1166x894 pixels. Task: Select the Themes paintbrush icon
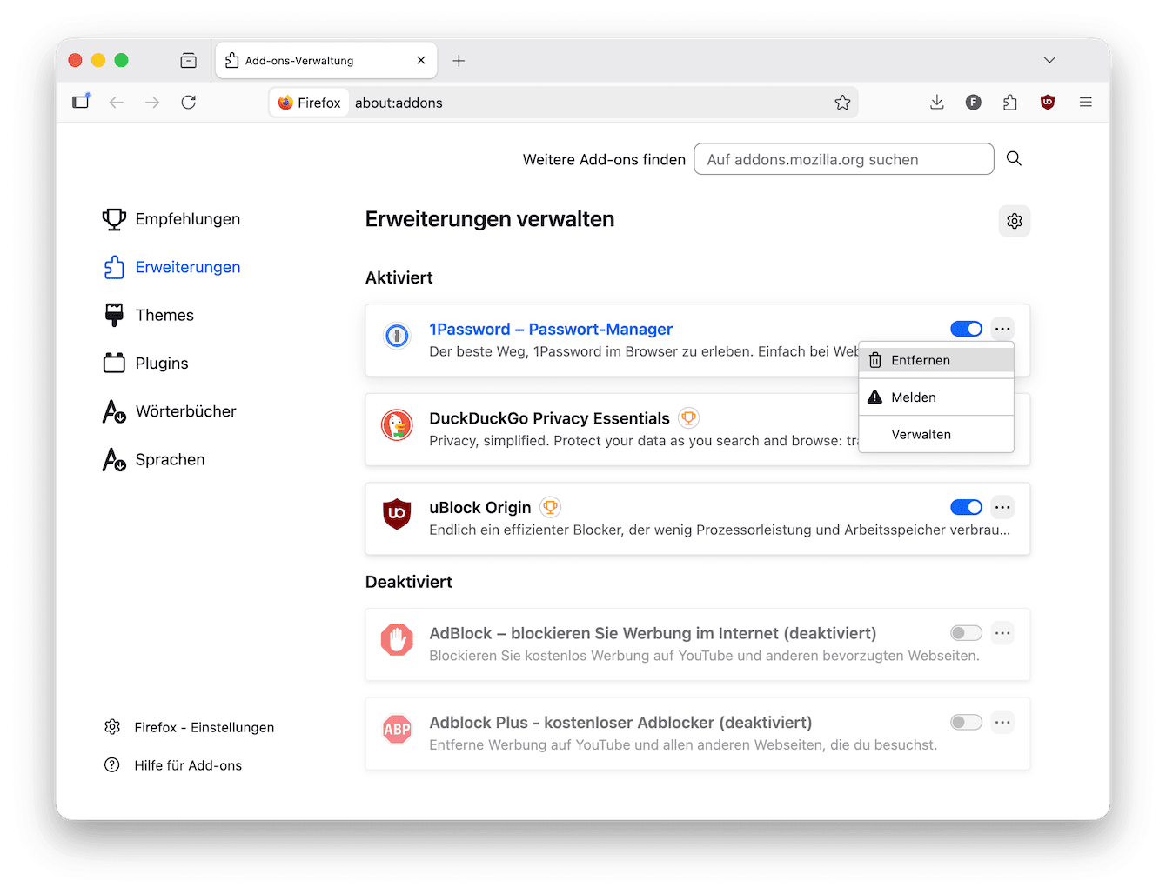(x=114, y=315)
